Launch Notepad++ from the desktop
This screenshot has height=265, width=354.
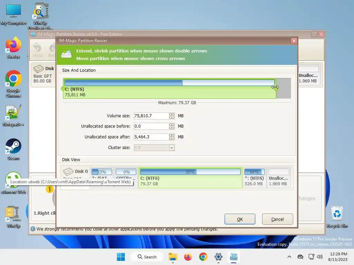pos(13,115)
